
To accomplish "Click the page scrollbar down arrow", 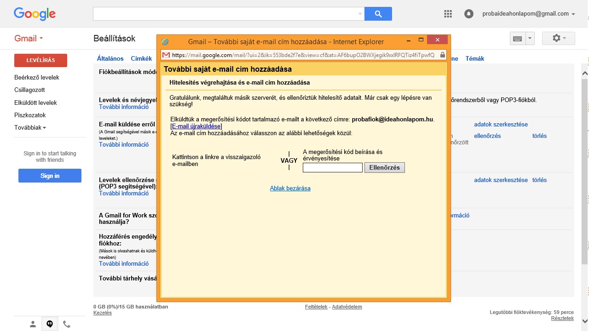I will point(585,321).
